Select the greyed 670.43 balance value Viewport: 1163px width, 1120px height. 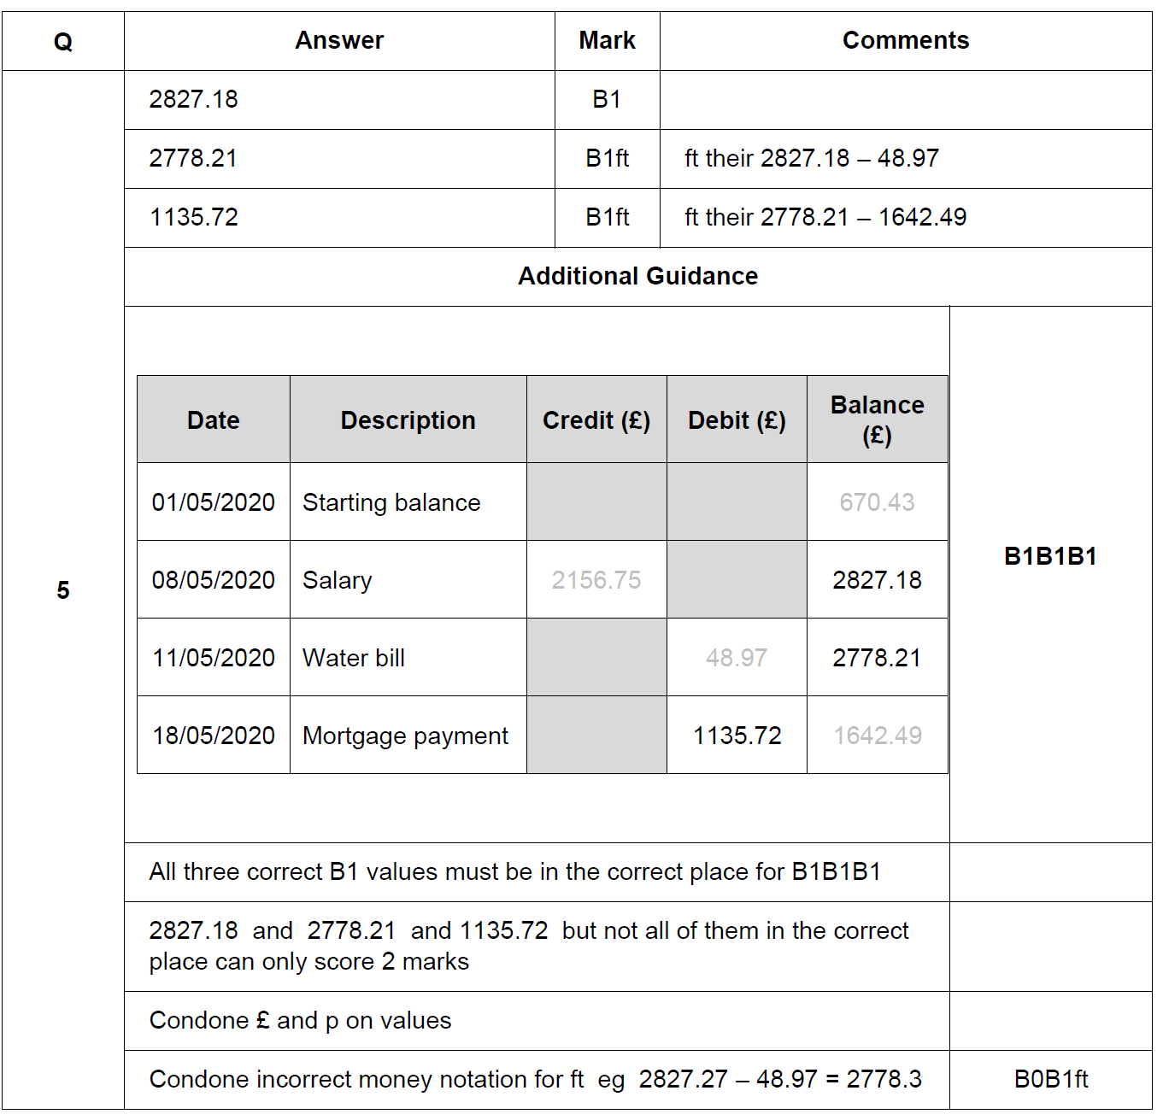click(877, 502)
